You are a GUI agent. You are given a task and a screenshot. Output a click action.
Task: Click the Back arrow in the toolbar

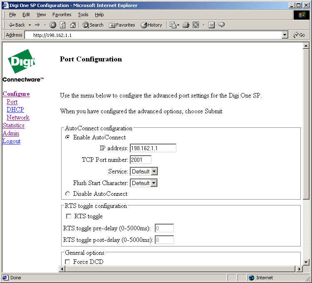click(17, 25)
